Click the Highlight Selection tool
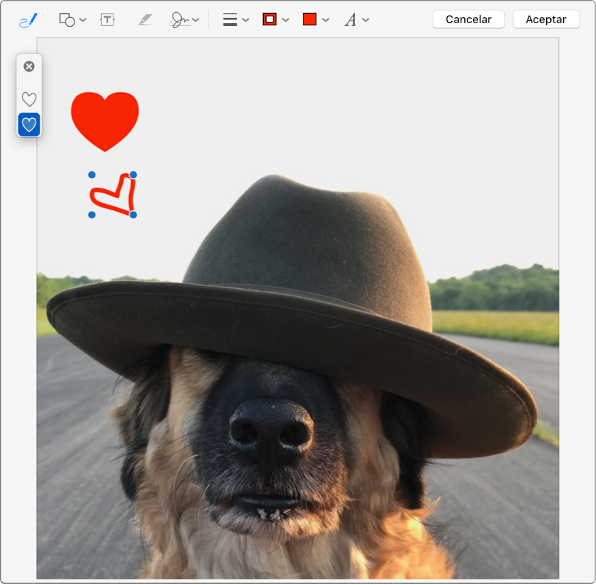Viewport: 596px width, 585px height. click(x=145, y=19)
